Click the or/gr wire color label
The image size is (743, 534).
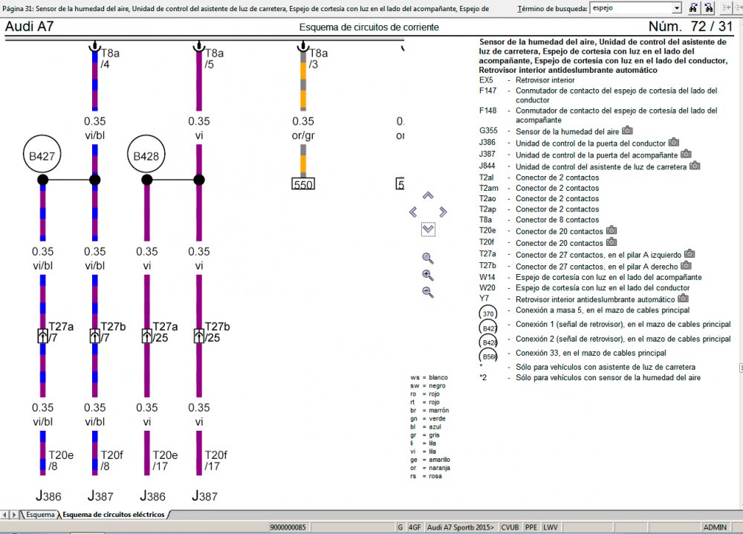click(303, 135)
